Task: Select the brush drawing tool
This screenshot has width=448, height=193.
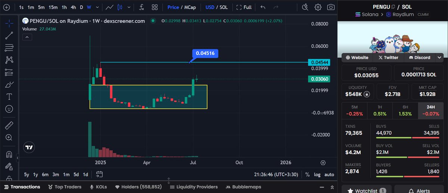Action: [9, 85]
